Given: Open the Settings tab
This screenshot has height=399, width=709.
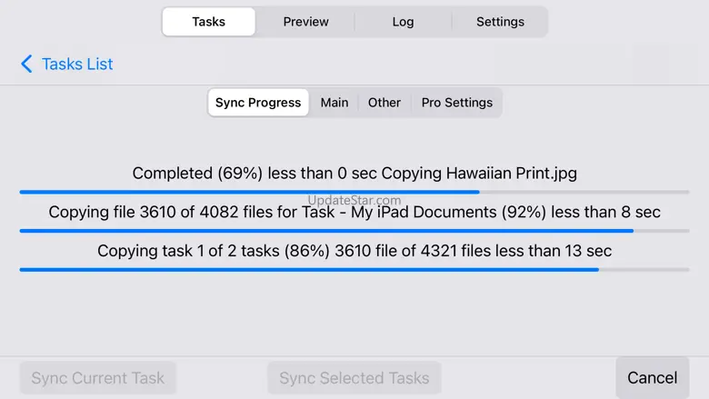Looking at the screenshot, I should [x=500, y=22].
